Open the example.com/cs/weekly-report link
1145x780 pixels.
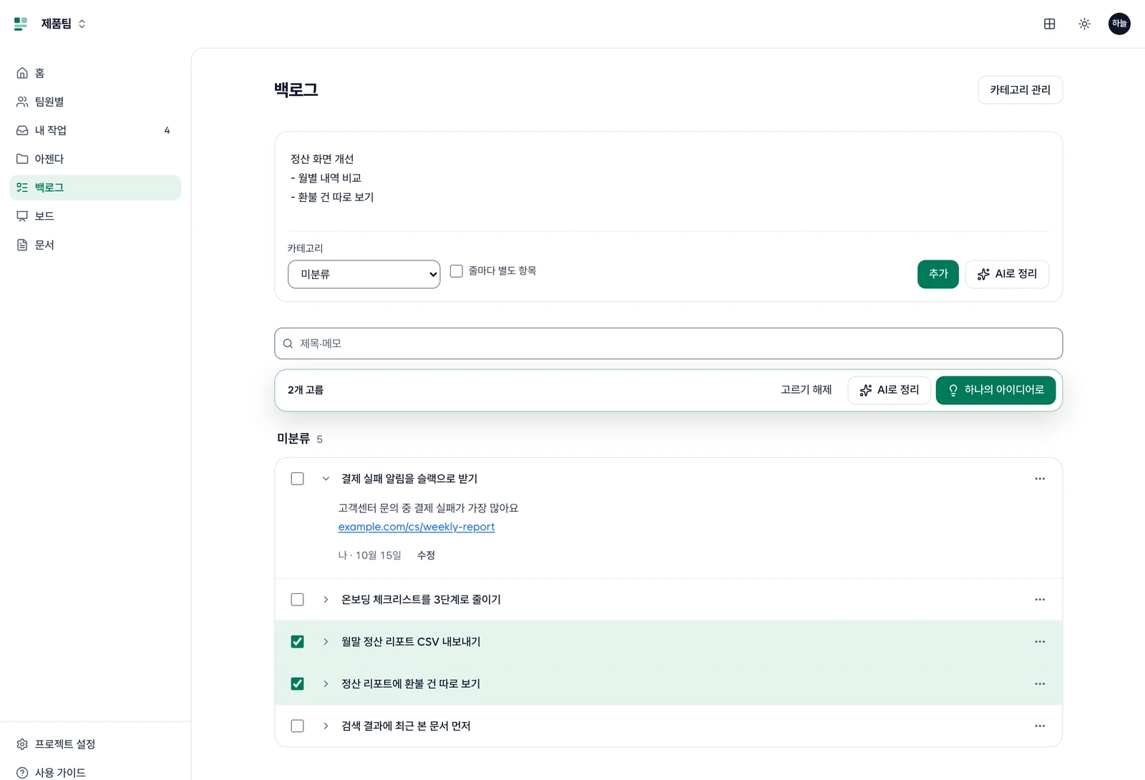416,527
